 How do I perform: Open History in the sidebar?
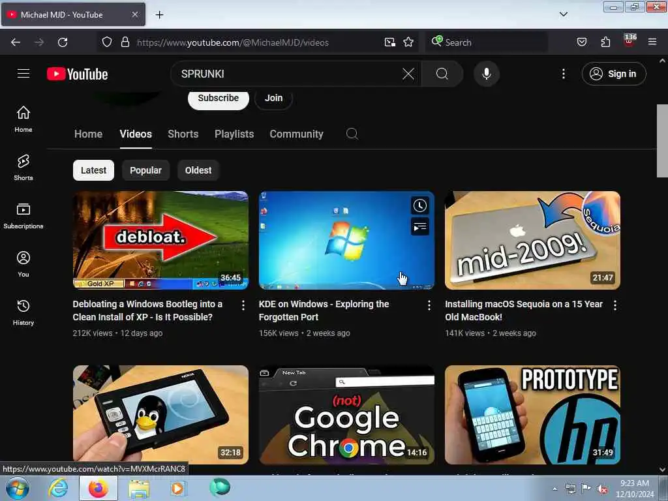point(23,312)
